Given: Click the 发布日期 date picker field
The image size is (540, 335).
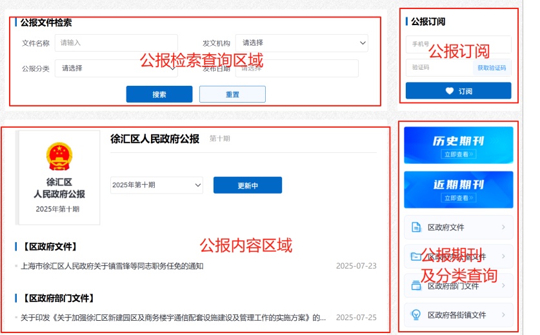Looking at the screenshot, I should click(x=297, y=68).
